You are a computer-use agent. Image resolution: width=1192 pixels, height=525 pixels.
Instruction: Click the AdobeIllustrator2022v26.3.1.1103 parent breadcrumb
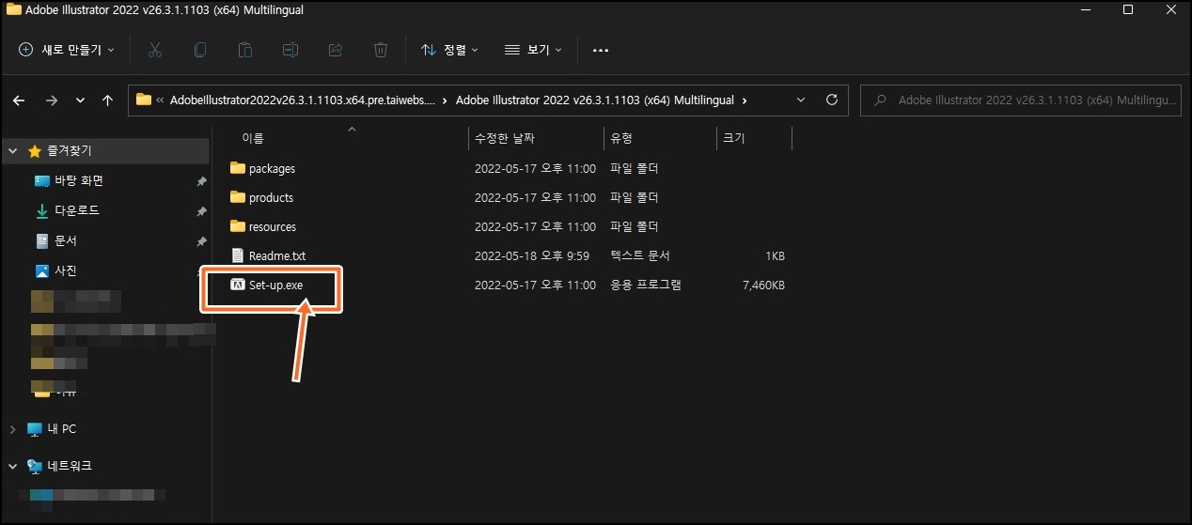[x=303, y=100]
